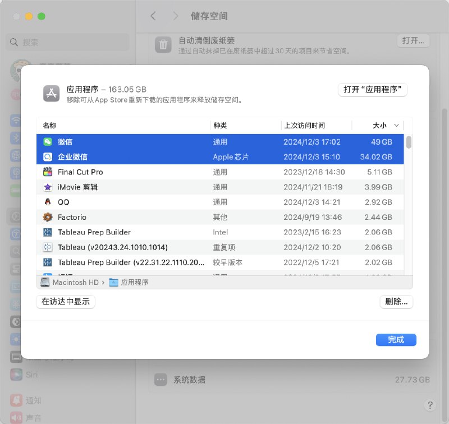Viewport: 449px width, 424px height.
Task: Click the back chevron at the top
Action: [x=153, y=16]
